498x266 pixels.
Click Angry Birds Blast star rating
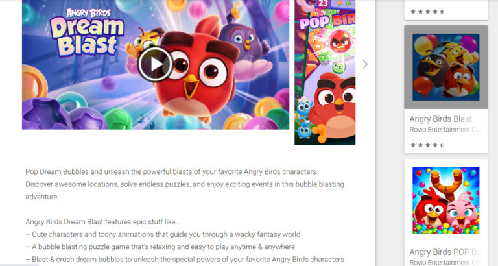pos(427,145)
